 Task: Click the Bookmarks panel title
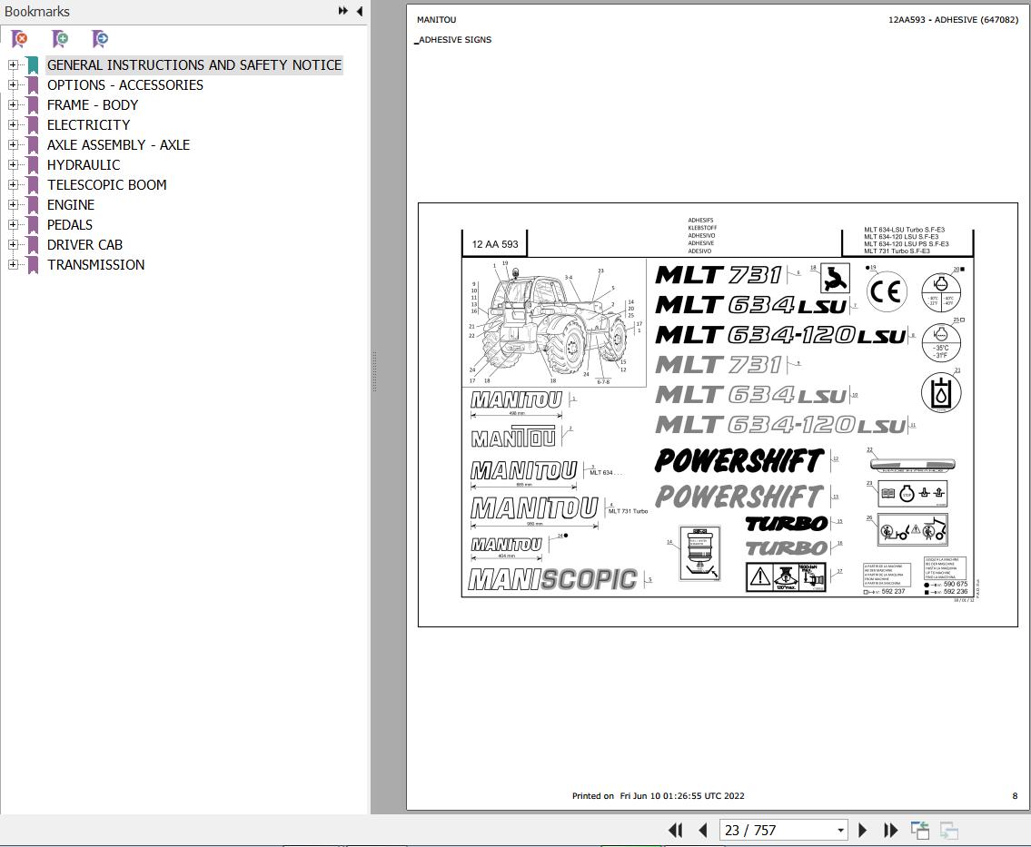[37, 11]
